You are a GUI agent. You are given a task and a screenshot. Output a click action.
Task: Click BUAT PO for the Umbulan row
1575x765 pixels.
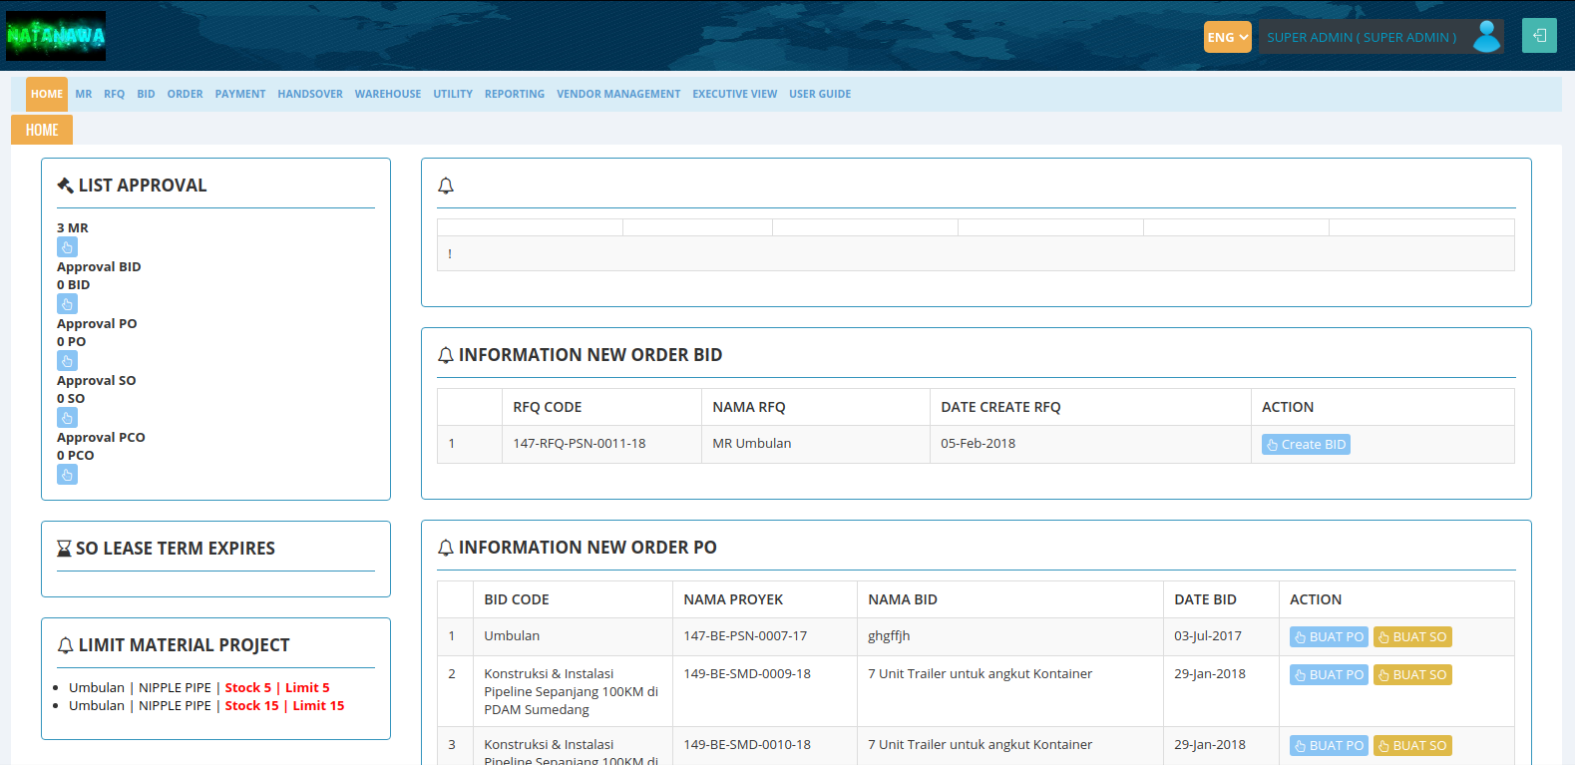coord(1328,637)
